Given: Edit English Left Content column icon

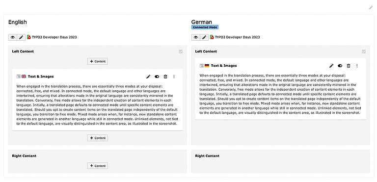Looking at the screenshot, I should pyautogui.click(x=181, y=52).
